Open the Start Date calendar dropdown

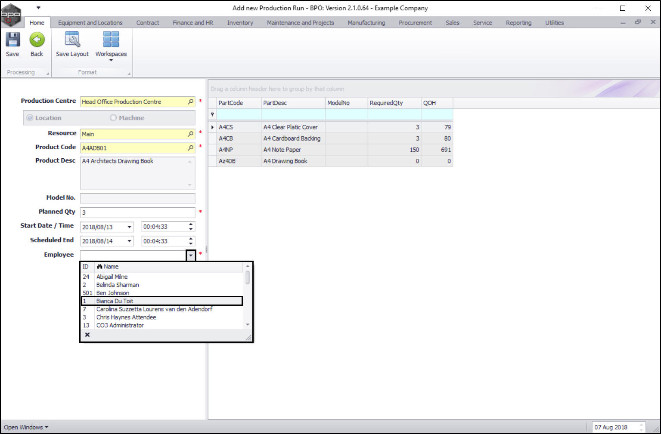(x=129, y=227)
